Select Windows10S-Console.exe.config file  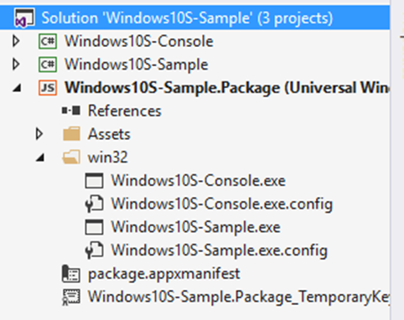point(222,204)
